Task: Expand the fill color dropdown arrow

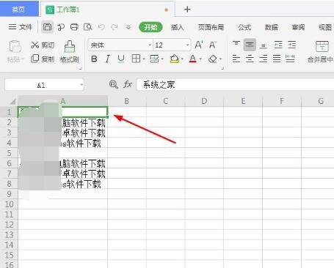Action: tap(183, 59)
